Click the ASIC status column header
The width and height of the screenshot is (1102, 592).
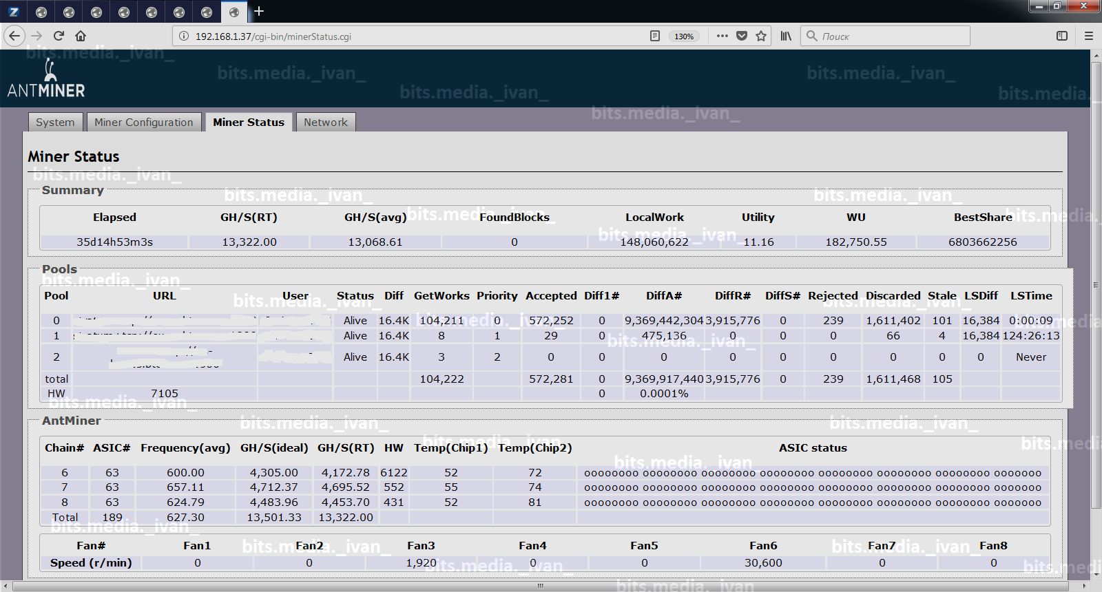point(813,448)
